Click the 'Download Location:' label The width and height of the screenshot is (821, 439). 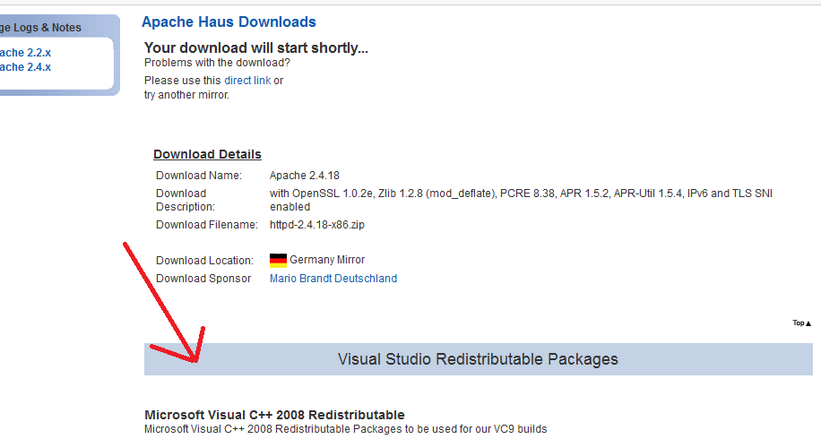coord(204,261)
